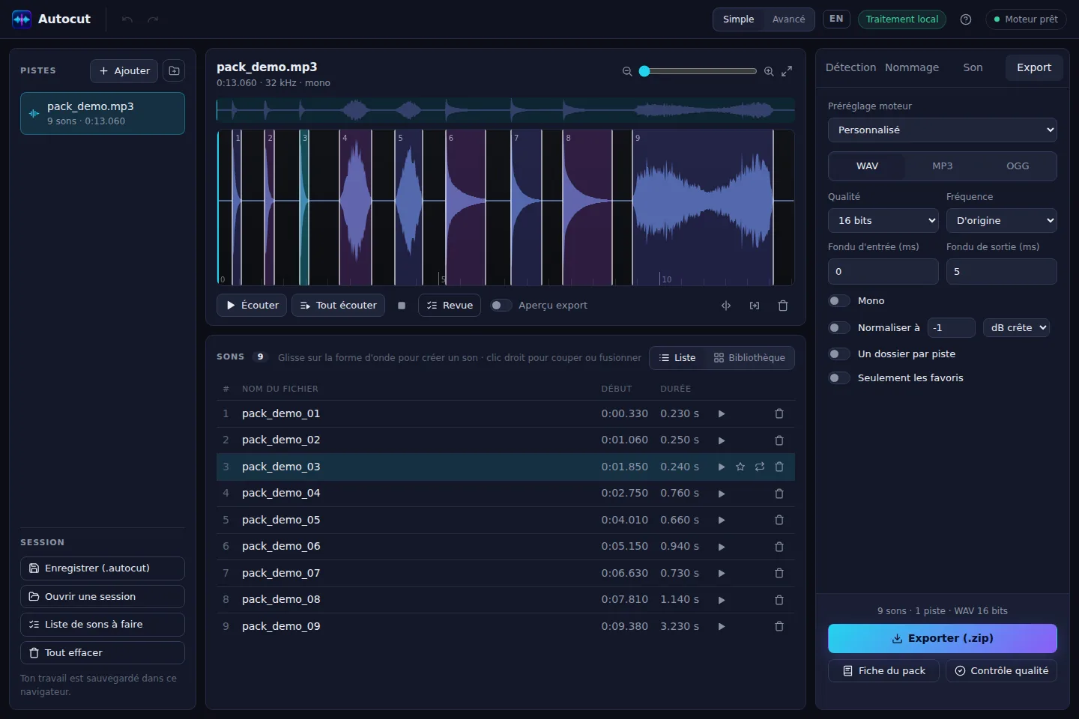Enable the Mono switch
Image resolution: width=1079 pixels, height=719 pixels.
point(839,300)
